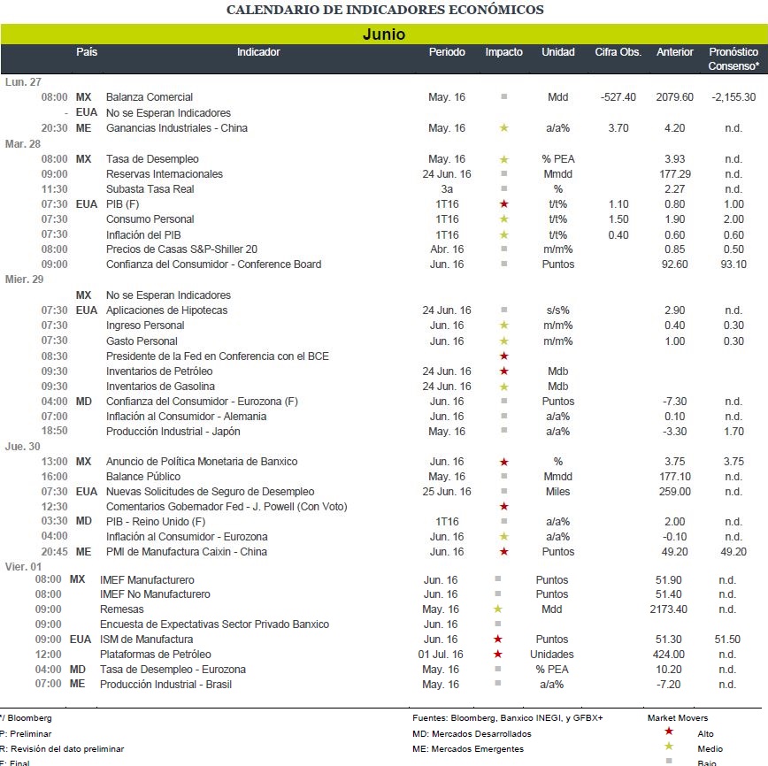Click the yellow star for Ganancias Industriales - China

(503, 128)
